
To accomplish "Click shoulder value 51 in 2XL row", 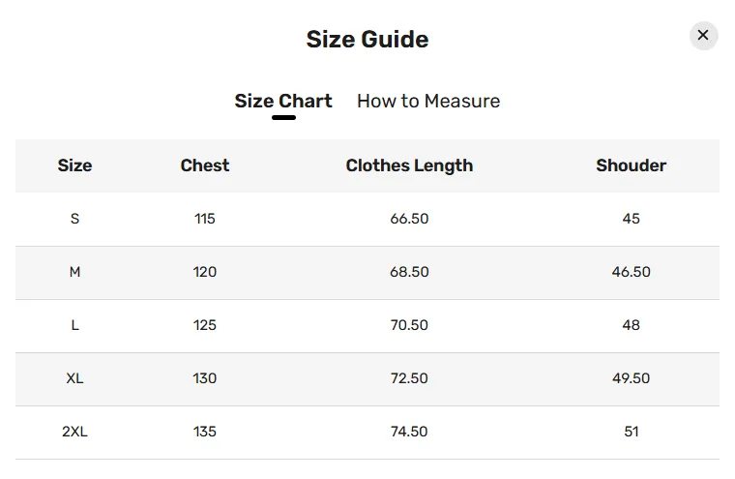I will click(631, 432).
